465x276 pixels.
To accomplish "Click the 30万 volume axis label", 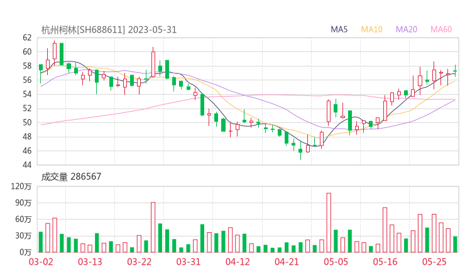I will pyautogui.click(x=23, y=236).
